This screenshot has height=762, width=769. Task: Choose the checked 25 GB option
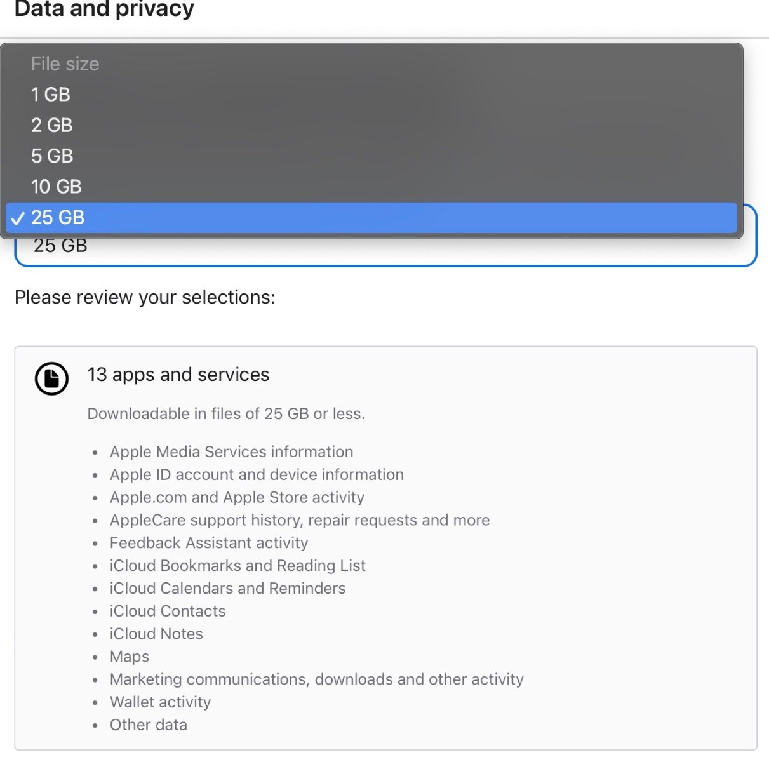point(371,218)
